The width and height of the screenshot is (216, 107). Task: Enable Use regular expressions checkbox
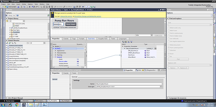168,41
